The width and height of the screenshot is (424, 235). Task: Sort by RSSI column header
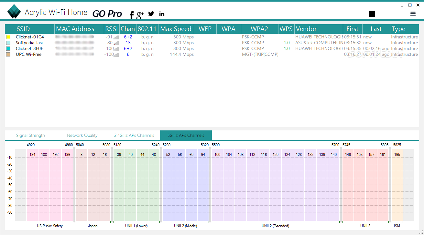tap(112, 29)
